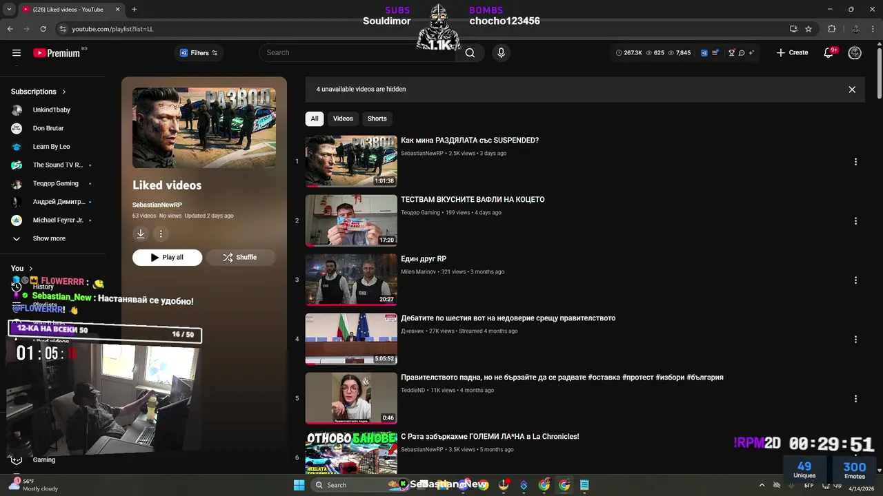This screenshot has height=496, width=883.
Task: Open the YouTube hamburger guide menu
Action: pyautogui.click(x=17, y=53)
